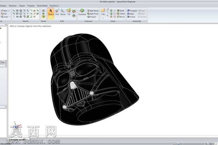Open the Repair ribbon tab

tap(22, 6)
